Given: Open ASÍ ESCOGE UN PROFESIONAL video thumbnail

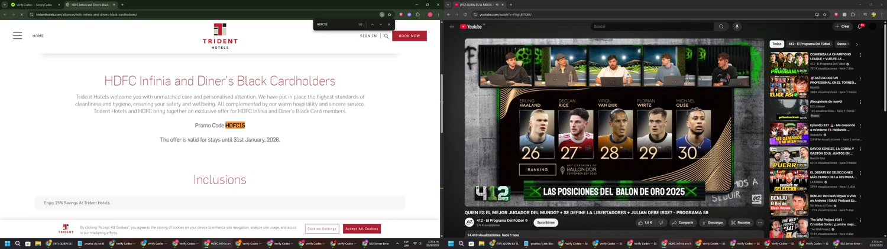Looking at the screenshot, I should click(789, 86).
